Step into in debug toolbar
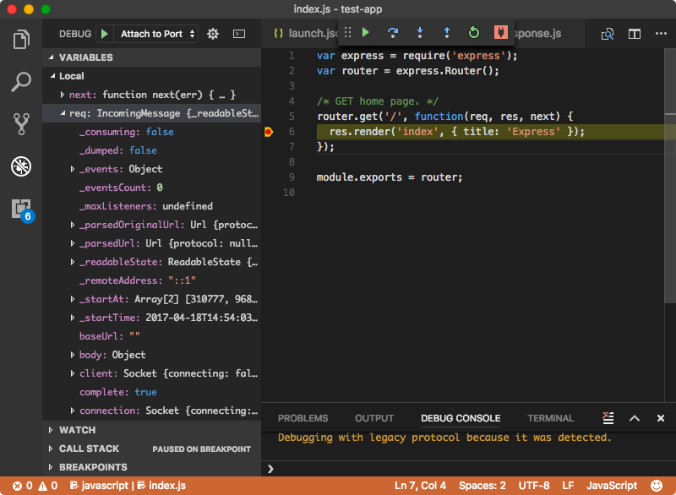This screenshot has height=495, width=676. click(419, 32)
